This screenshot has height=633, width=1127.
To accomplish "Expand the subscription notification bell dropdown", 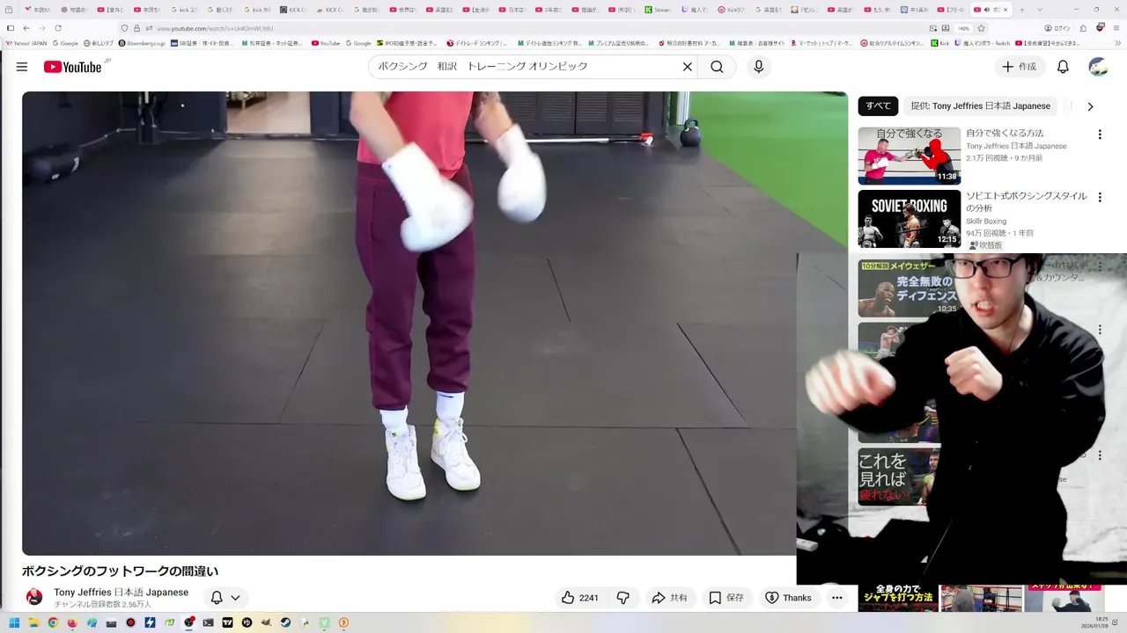I will (225, 598).
